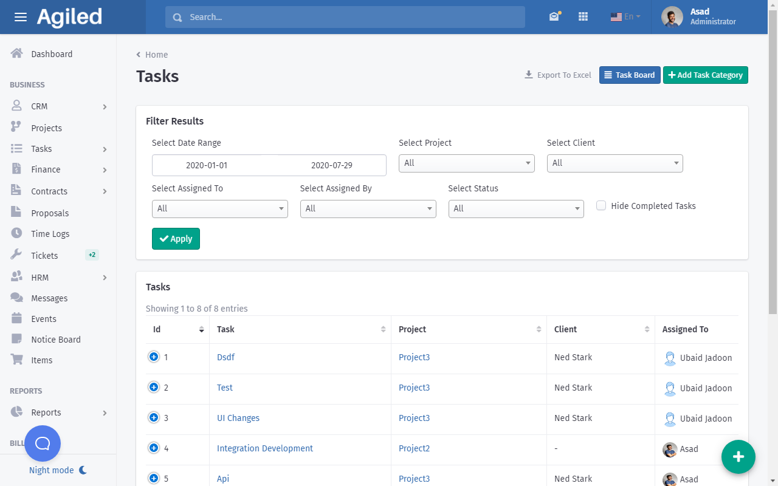Image resolution: width=778 pixels, height=486 pixels.
Task: Open Proposals in the sidebar
Action: pos(50,213)
